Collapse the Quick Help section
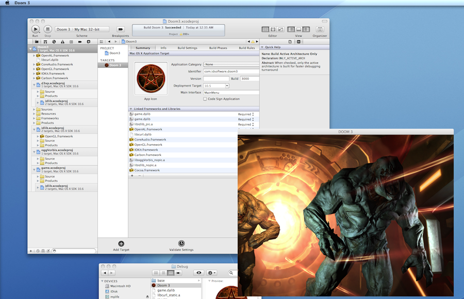464x299 pixels. pos(262,47)
